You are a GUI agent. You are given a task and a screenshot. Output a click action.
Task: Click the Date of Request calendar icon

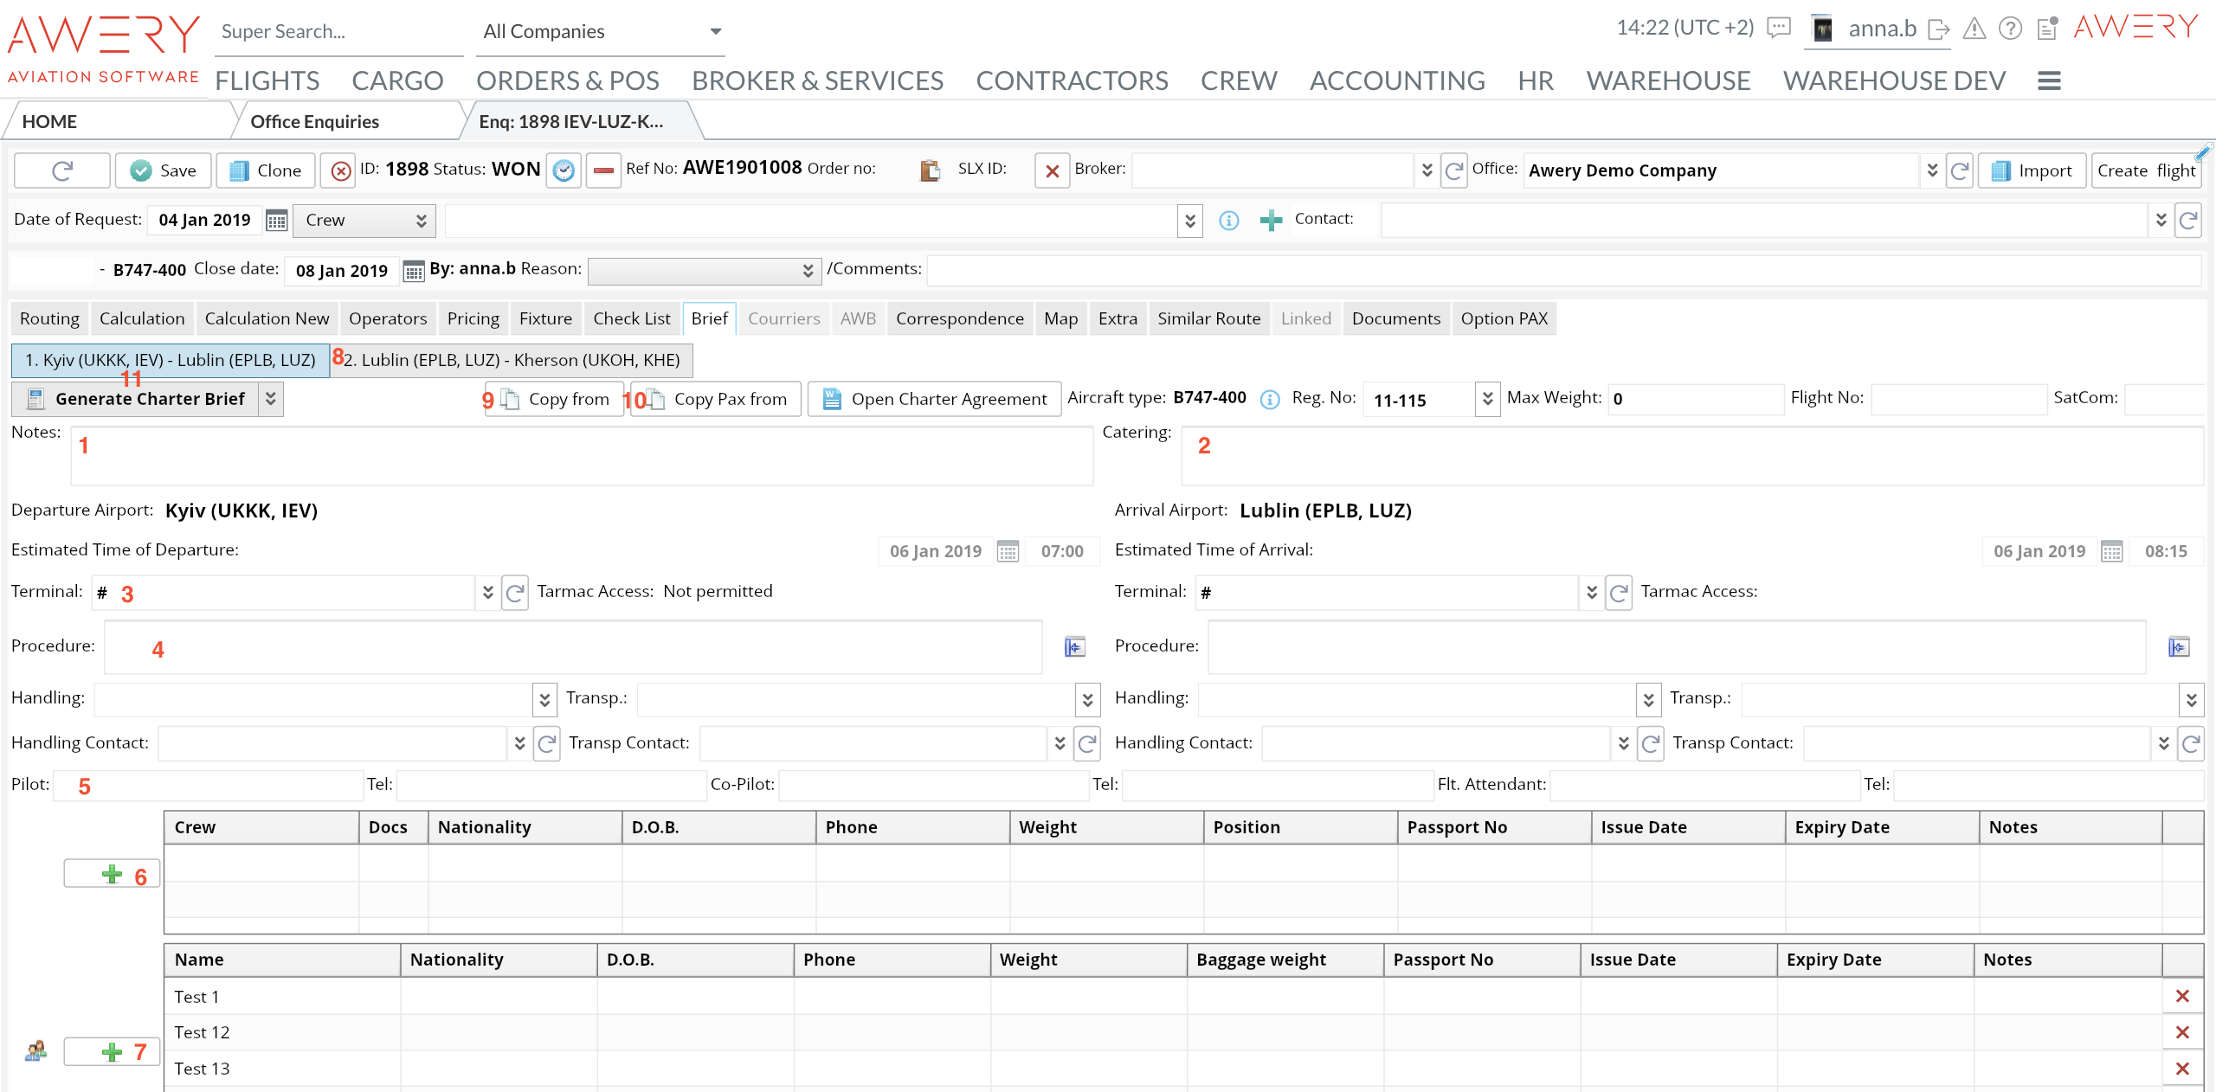pyautogui.click(x=276, y=221)
